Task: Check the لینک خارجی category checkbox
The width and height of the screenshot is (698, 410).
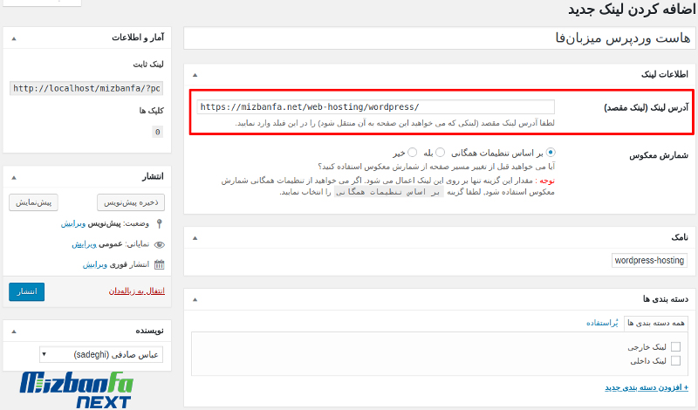Action: [x=675, y=347]
